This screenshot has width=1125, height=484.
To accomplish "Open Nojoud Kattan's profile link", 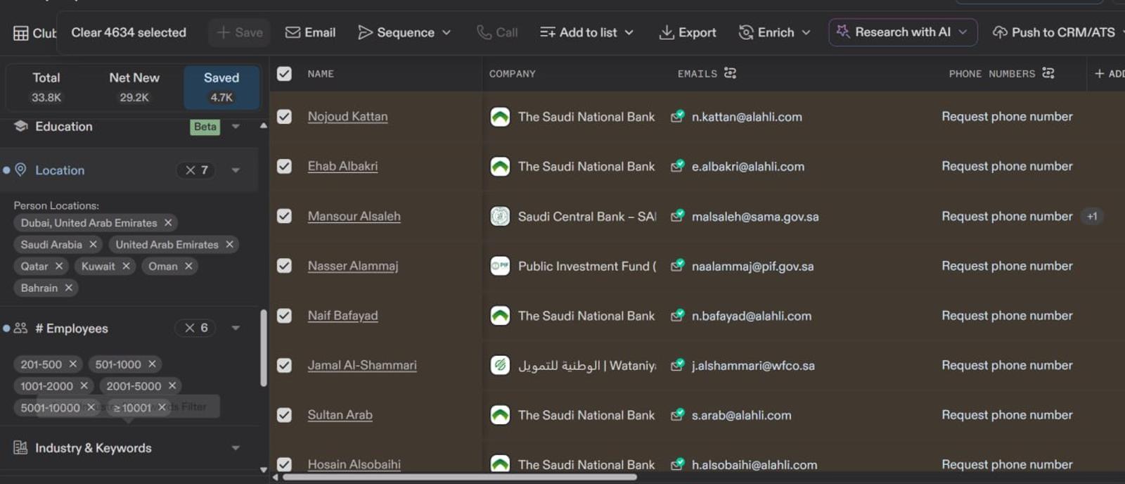I will 347,117.
